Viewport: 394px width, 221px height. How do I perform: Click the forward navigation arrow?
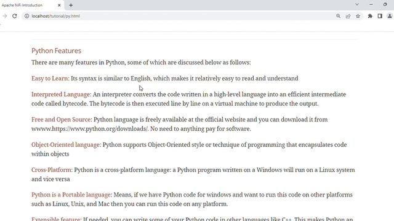tap(5, 16)
